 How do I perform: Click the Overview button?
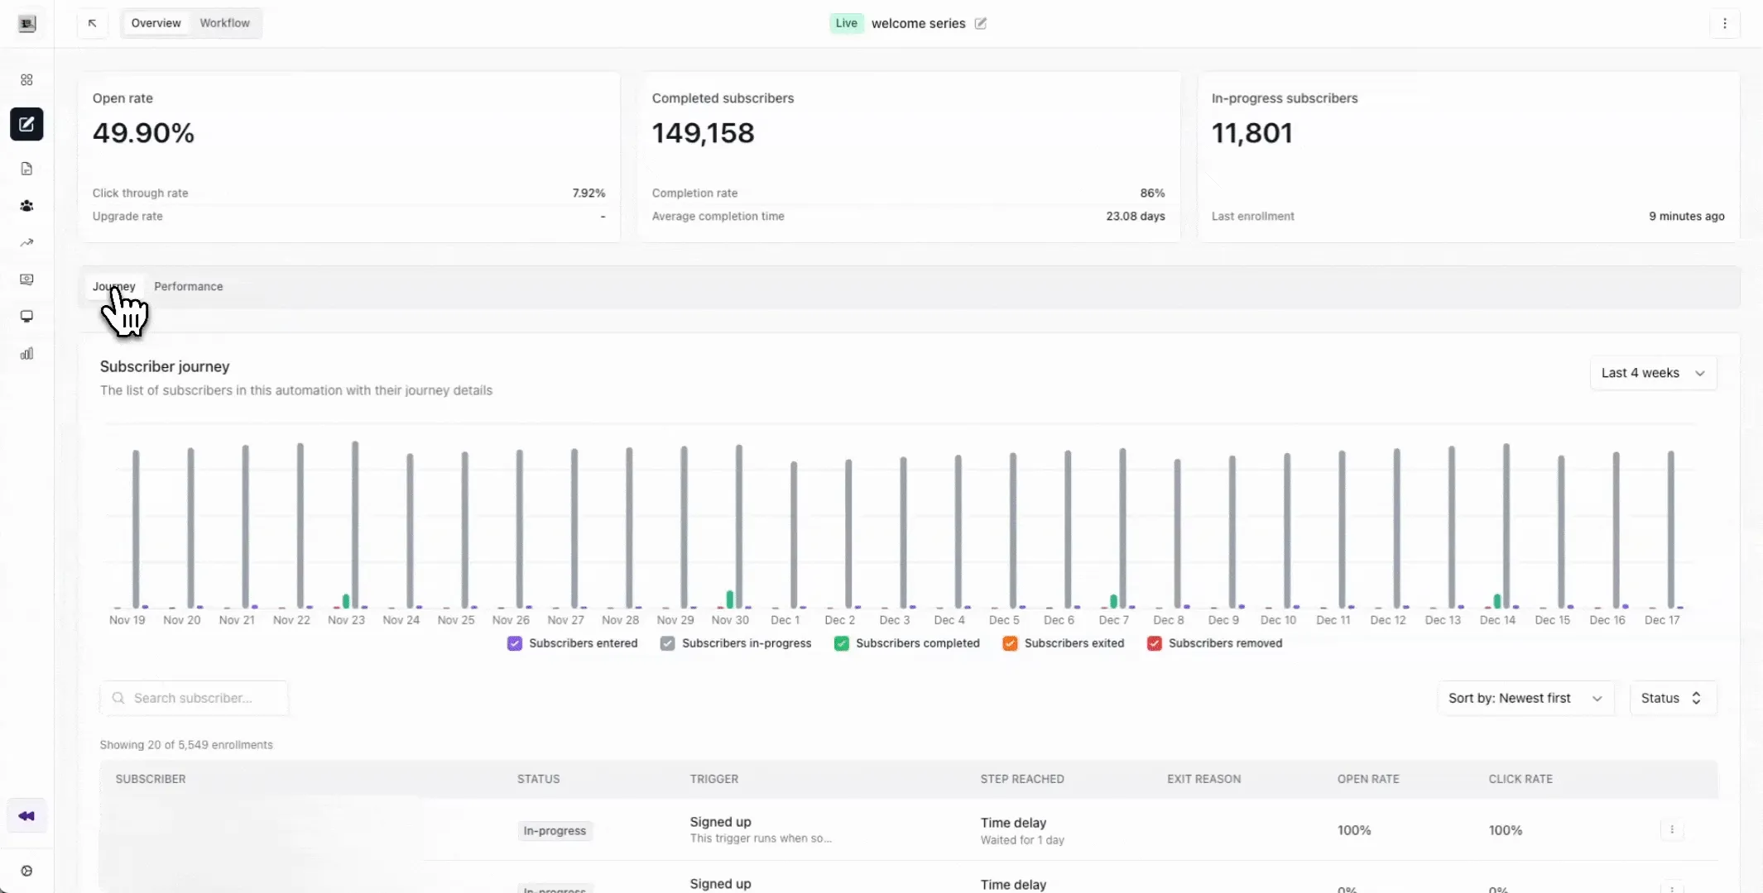[x=156, y=23]
